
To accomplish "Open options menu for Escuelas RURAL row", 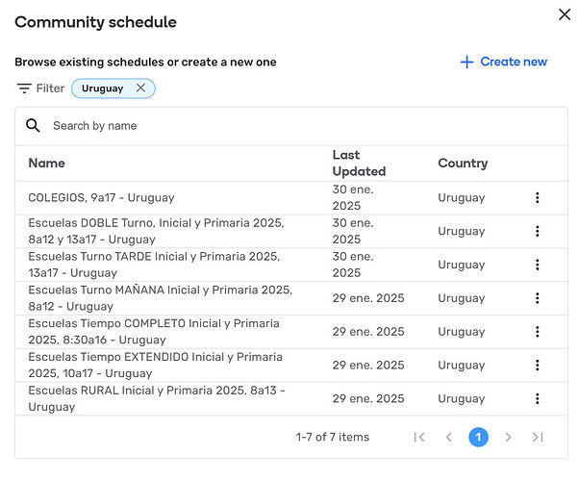I will pos(537,398).
